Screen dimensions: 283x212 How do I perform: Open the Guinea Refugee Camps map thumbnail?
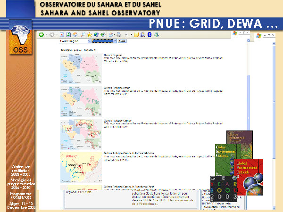pyautogui.click(x=81, y=134)
